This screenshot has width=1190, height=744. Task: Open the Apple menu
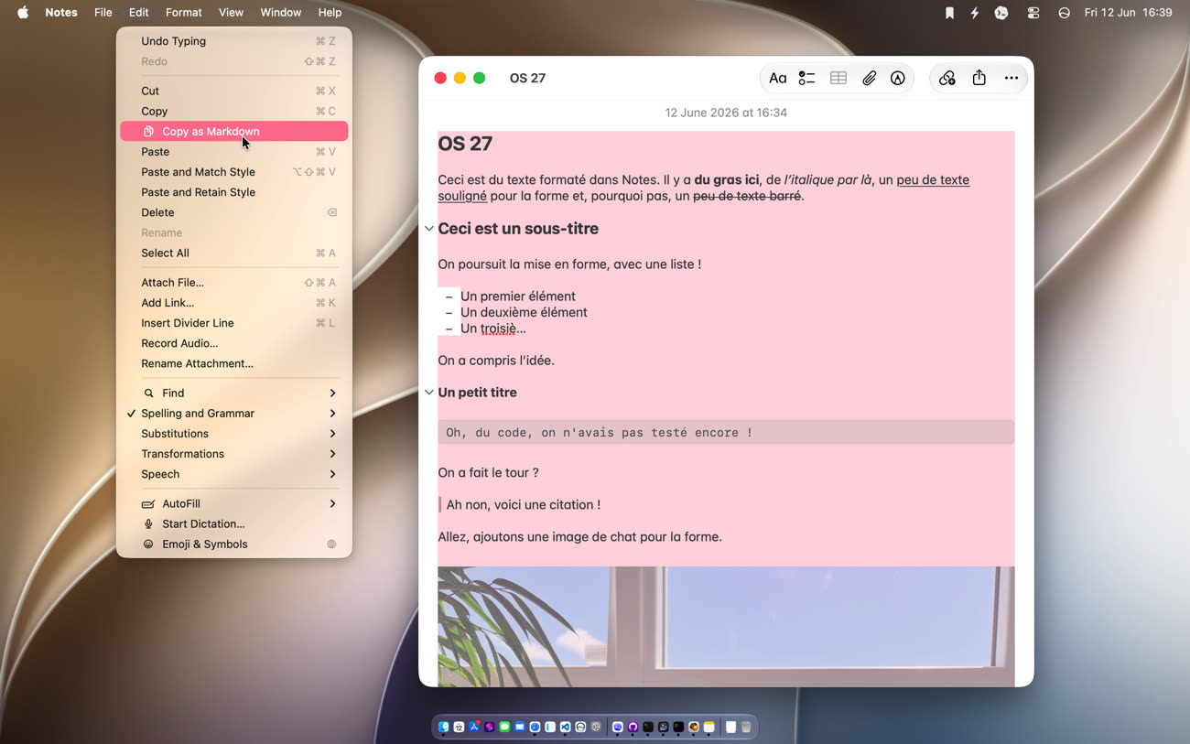[23, 12]
